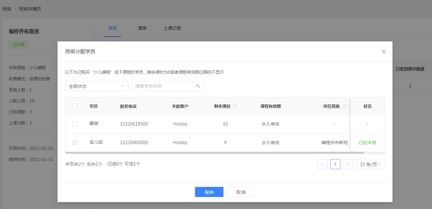Screen dimensions: 432x209
Task: Click student name 雷猴
Action: point(94,123)
